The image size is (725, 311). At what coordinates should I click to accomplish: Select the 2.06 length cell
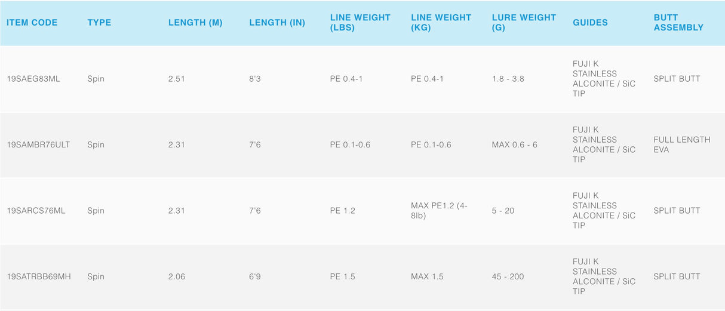tap(177, 276)
